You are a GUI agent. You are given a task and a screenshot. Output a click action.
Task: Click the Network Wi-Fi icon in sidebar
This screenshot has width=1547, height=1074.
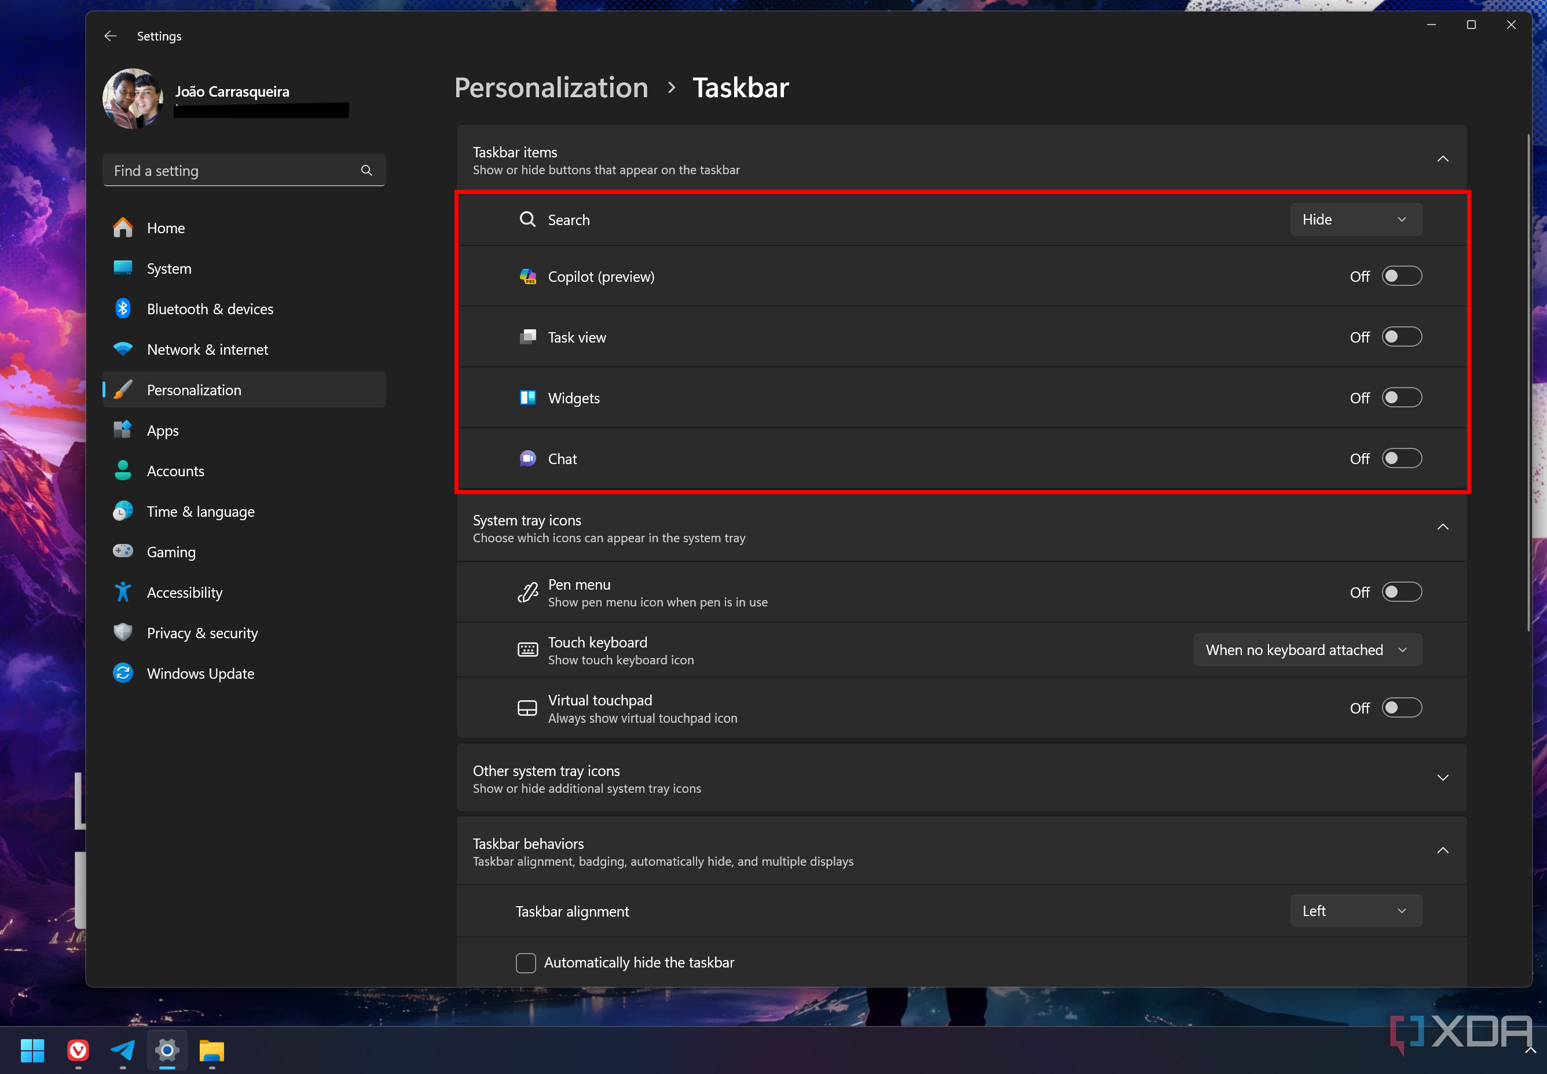[x=123, y=348]
